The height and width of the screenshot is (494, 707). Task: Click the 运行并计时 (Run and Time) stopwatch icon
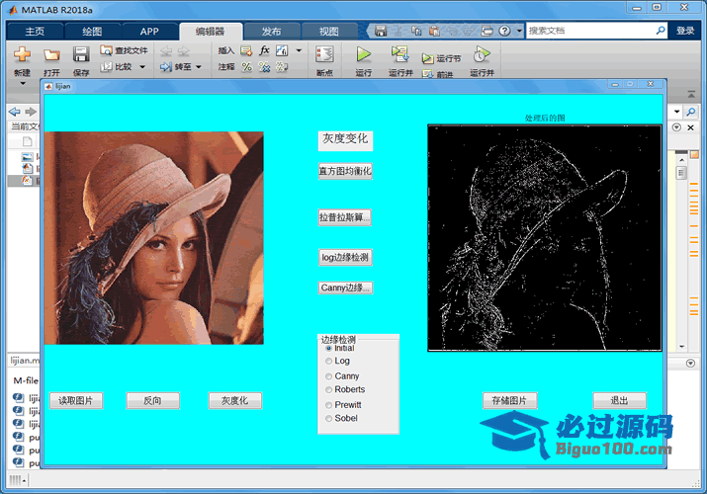click(482, 54)
